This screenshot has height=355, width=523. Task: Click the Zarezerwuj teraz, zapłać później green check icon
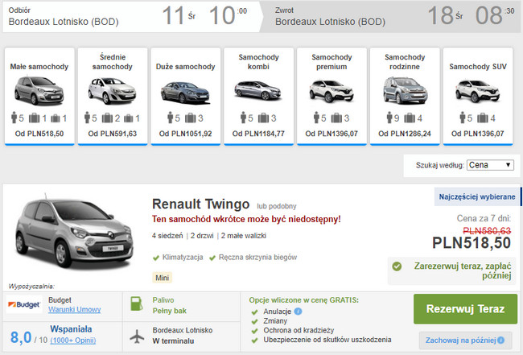397,266
